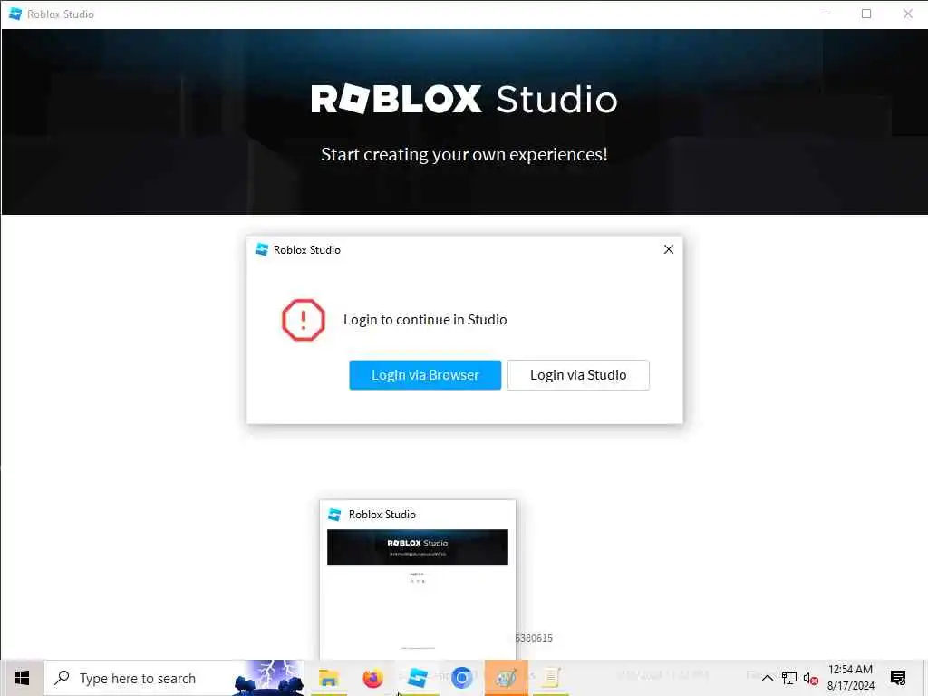Switch to the highlighted paint palette taskbar app
The width and height of the screenshot is (928, 696).
[506, 678]
